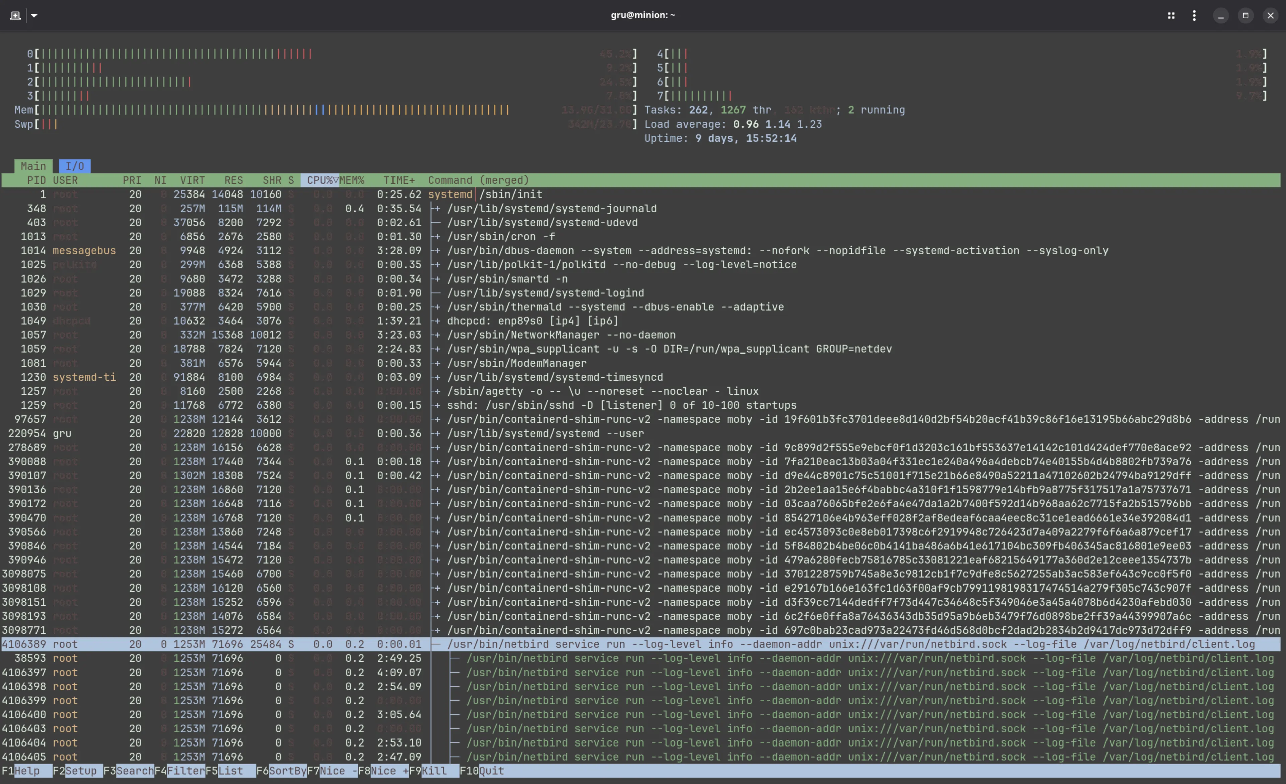Click the Command (merged) column header
Screen dimensions: 1286x784
pos(479,180)
